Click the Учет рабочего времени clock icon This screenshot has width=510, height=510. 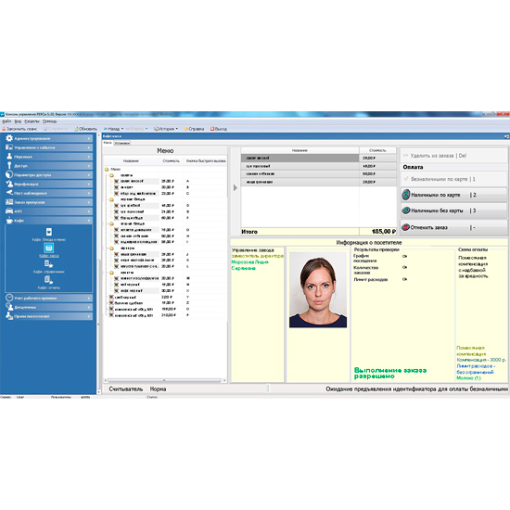click(x=9, y=298)
